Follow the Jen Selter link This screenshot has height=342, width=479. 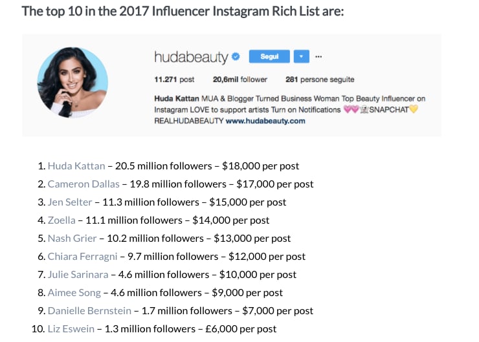pyautogui.click(x=70, y=202)
